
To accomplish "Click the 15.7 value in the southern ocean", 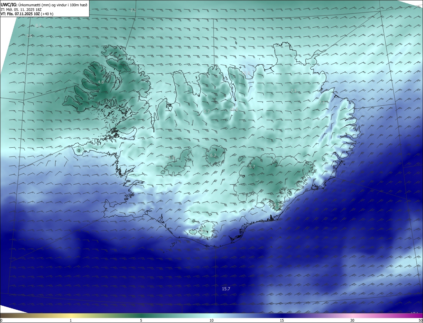I will (226, 289).
